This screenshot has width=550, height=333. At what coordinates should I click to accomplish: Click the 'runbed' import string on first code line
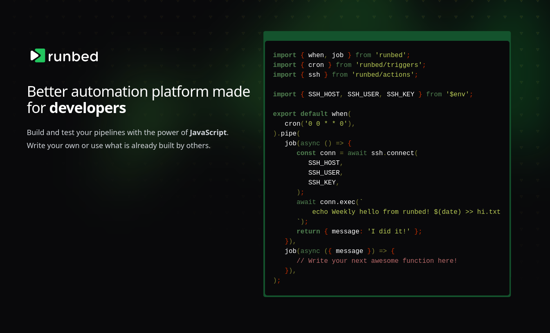[391, 55]
